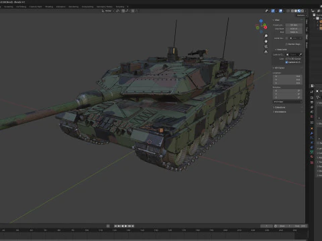Open the Tool tab in the sidebar

307,29
